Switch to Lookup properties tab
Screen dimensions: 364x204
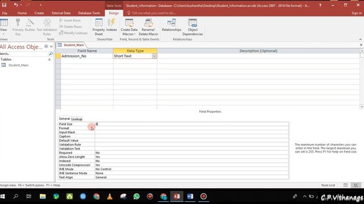click(x=77, y=119)
